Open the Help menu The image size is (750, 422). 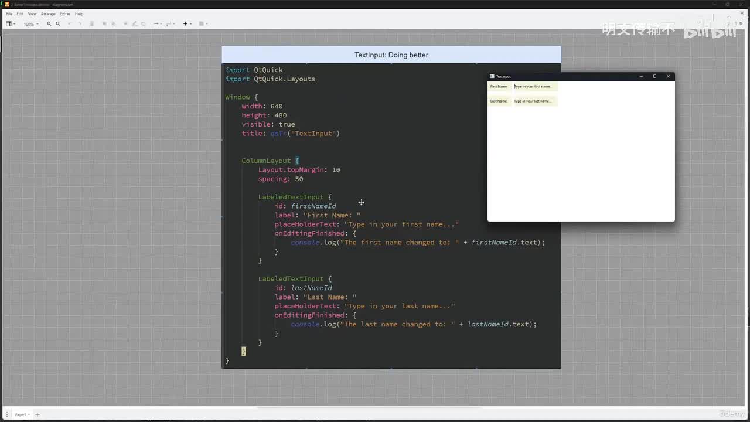click(79, 13)
